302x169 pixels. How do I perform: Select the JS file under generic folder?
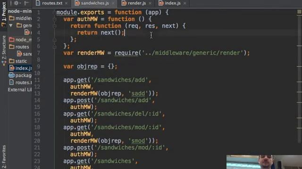tap(27, 32)
